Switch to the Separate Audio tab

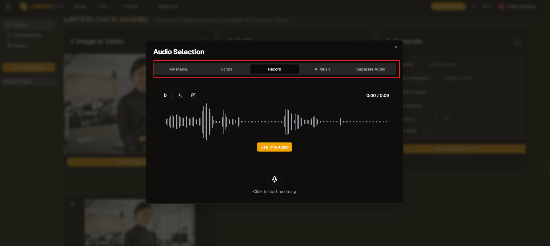371,69
